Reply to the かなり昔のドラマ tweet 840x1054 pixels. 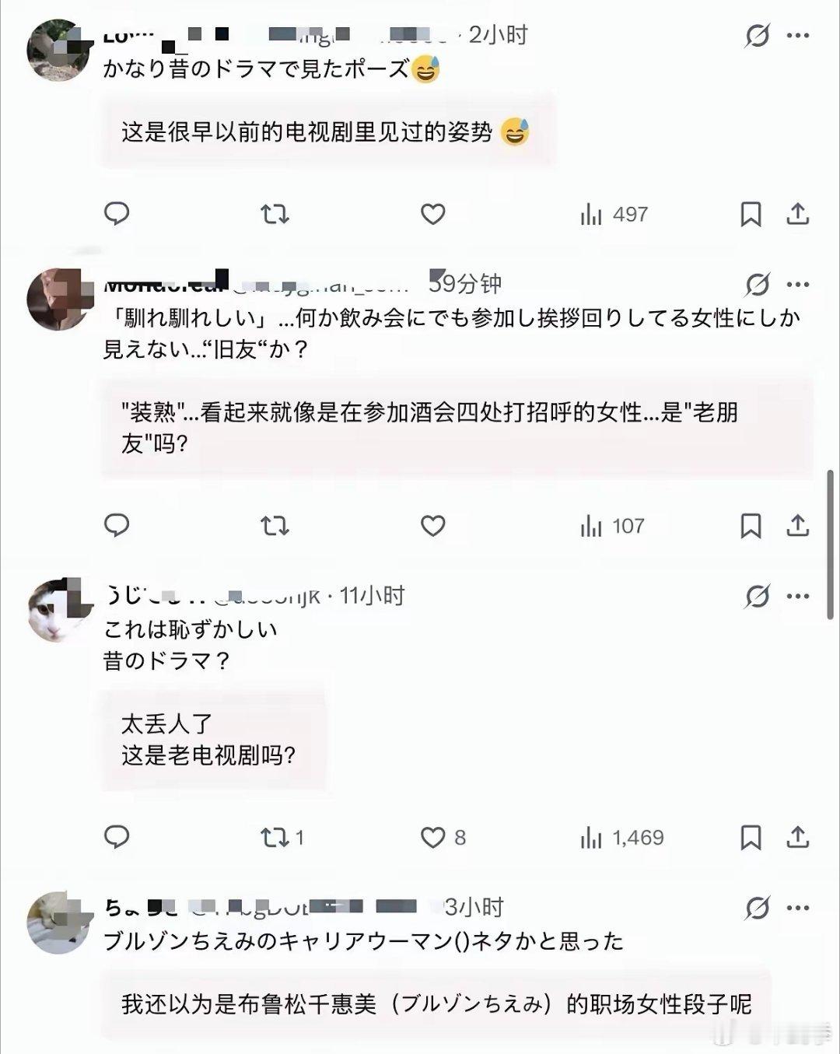[x=117, y=214]
